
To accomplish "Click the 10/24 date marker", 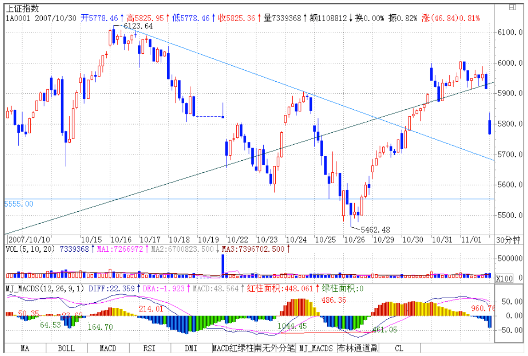I will [x=296, y=240].
